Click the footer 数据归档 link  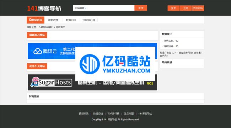(x=98, y=114)
